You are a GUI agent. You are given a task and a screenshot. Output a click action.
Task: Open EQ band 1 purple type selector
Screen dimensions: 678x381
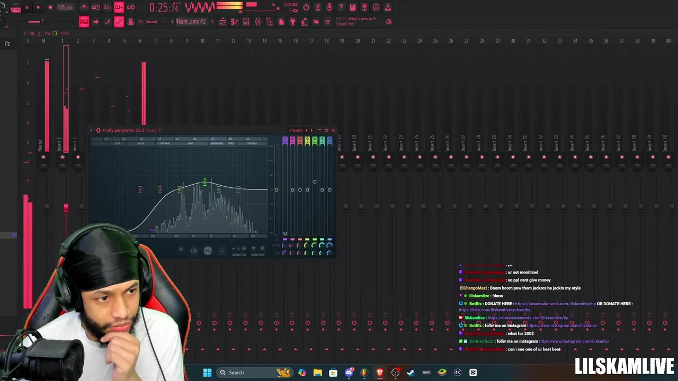[285, 140]
